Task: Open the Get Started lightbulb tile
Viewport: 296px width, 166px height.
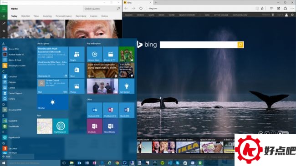Action: coord(127,86)
